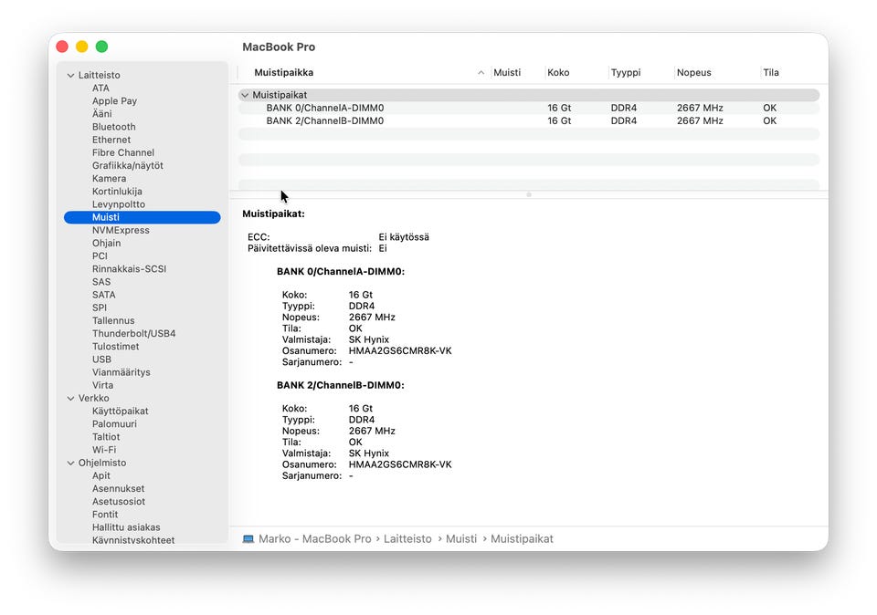Collapse the Ohjelmisto sidebar section
877x615 pixels.
(70, 464)
